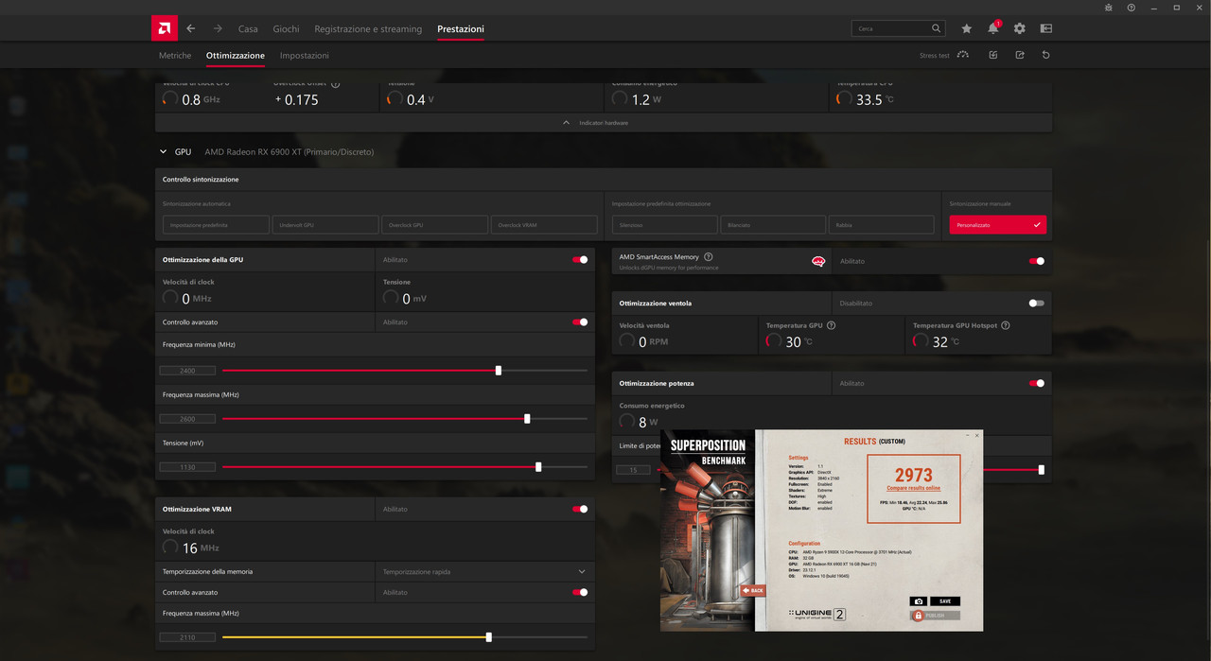Open help for AMD SmartAccess Memory
The image size is (1211, 661).
pos(709,256)
